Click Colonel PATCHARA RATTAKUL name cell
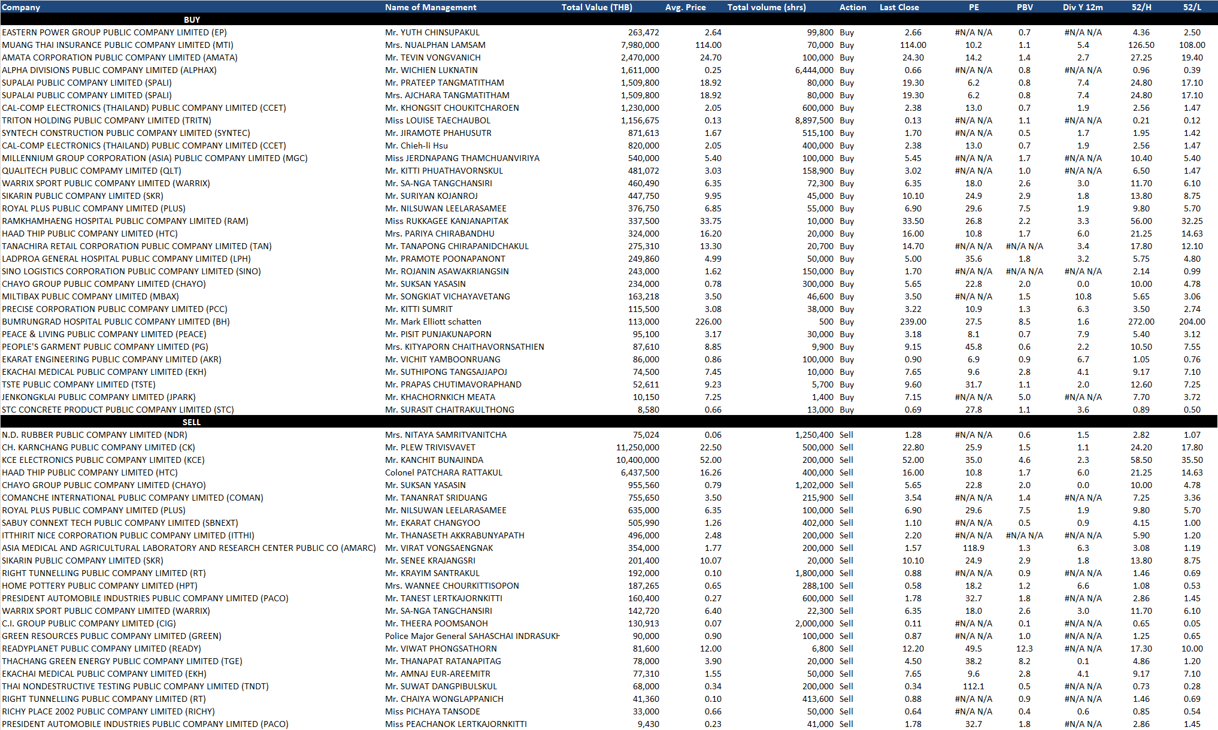Screen dimensions: 1218x730 (444, 472)
